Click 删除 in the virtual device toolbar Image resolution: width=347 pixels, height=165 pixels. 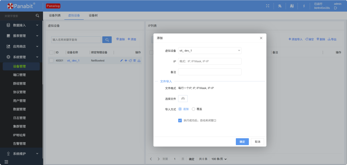pyautogui.click(x=120, y=40)
